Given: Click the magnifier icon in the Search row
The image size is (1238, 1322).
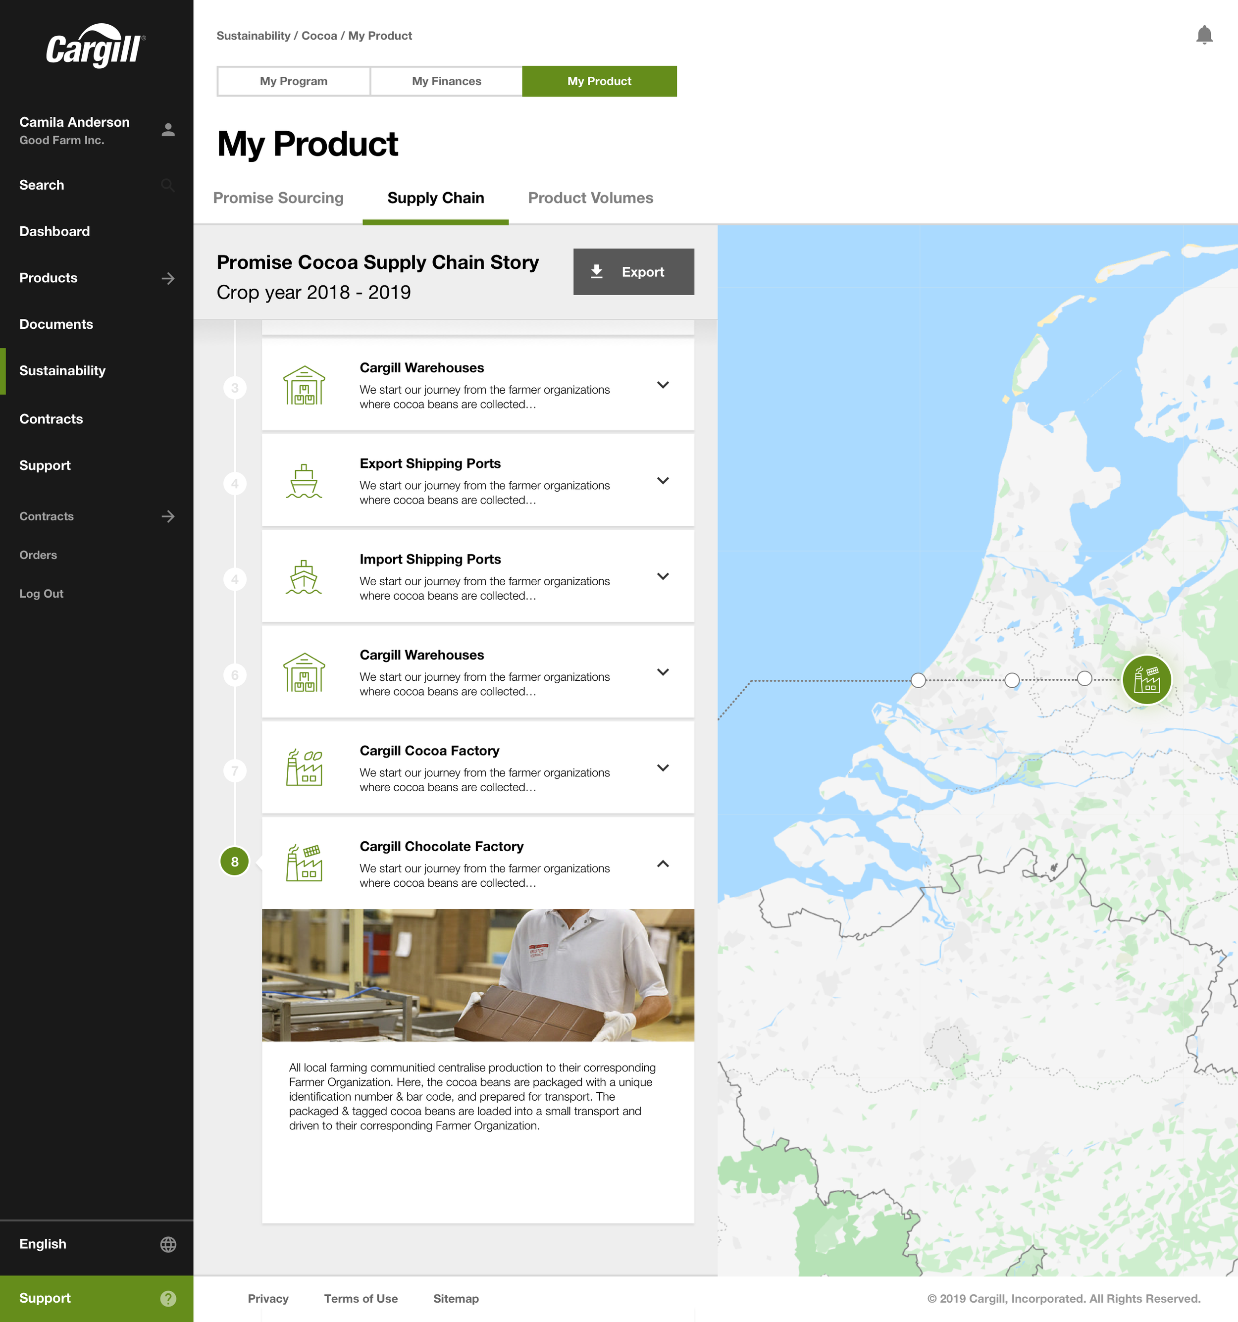Looking at the screenshot, I should pos(168,186).
